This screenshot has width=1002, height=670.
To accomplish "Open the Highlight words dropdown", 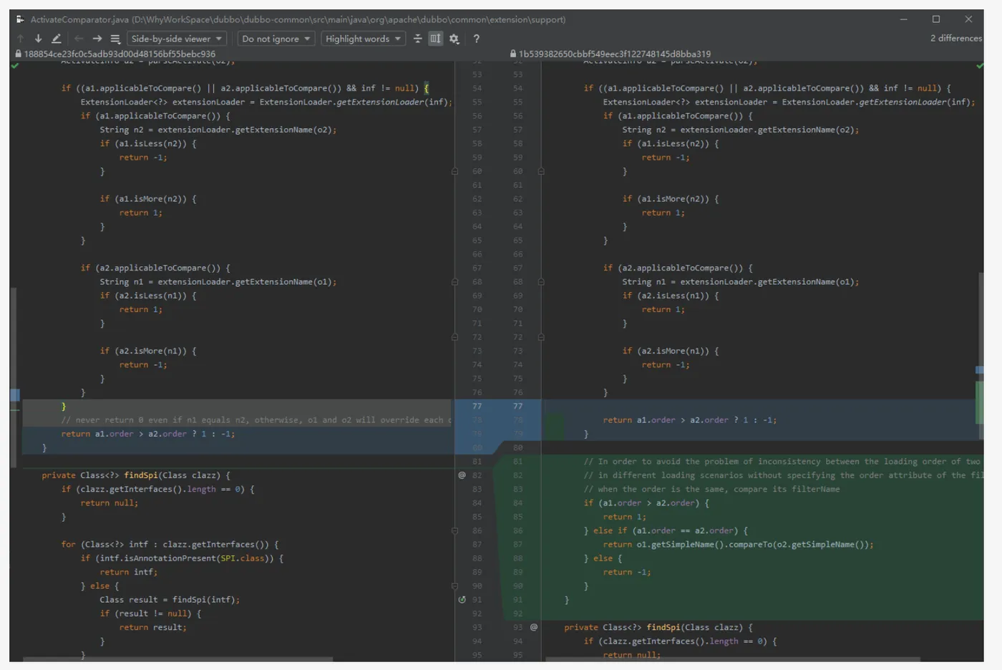I will pos(363,39).
